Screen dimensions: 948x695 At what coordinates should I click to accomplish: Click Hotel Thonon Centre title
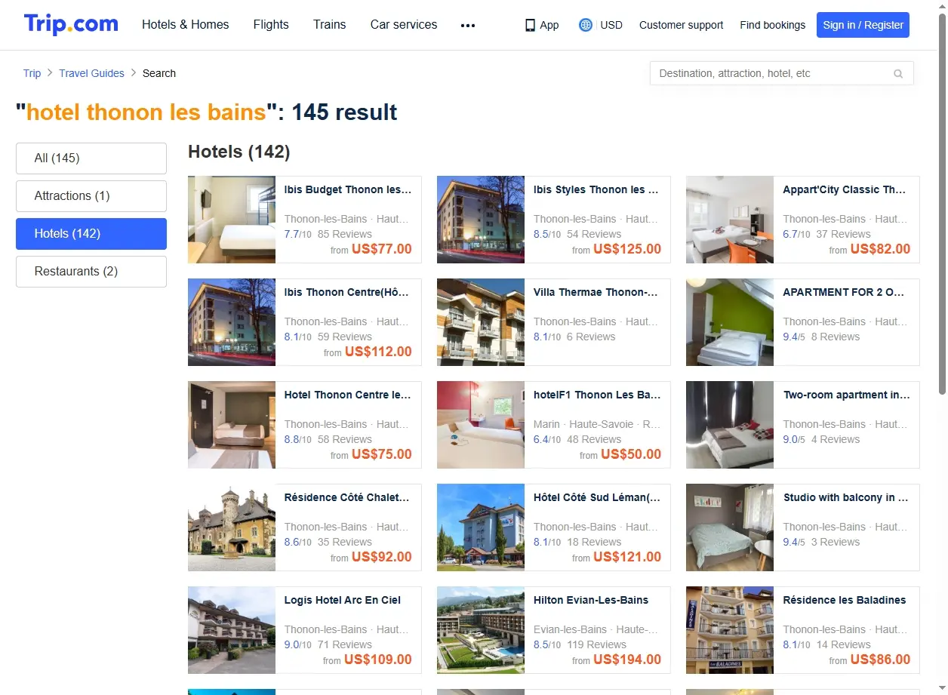tap(348, 395)
